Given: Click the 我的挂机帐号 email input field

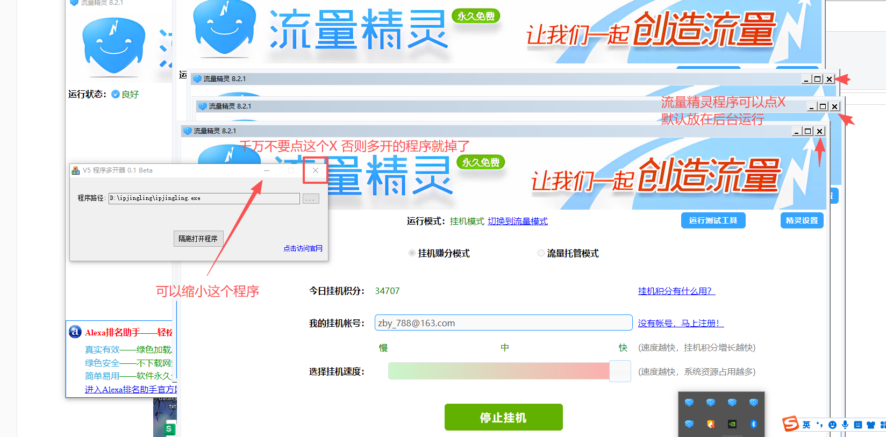Looking at the screenshot, I should tap(503, 323).
